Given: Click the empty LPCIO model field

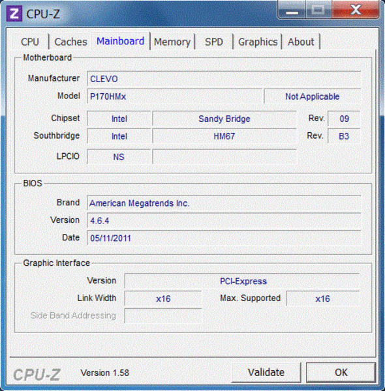Looking at the screenshot, I should (x=224, y=157).
